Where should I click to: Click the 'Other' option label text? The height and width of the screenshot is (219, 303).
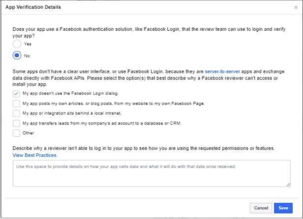pos(28,133)
